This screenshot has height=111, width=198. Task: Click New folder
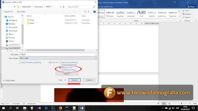(21, 12)
